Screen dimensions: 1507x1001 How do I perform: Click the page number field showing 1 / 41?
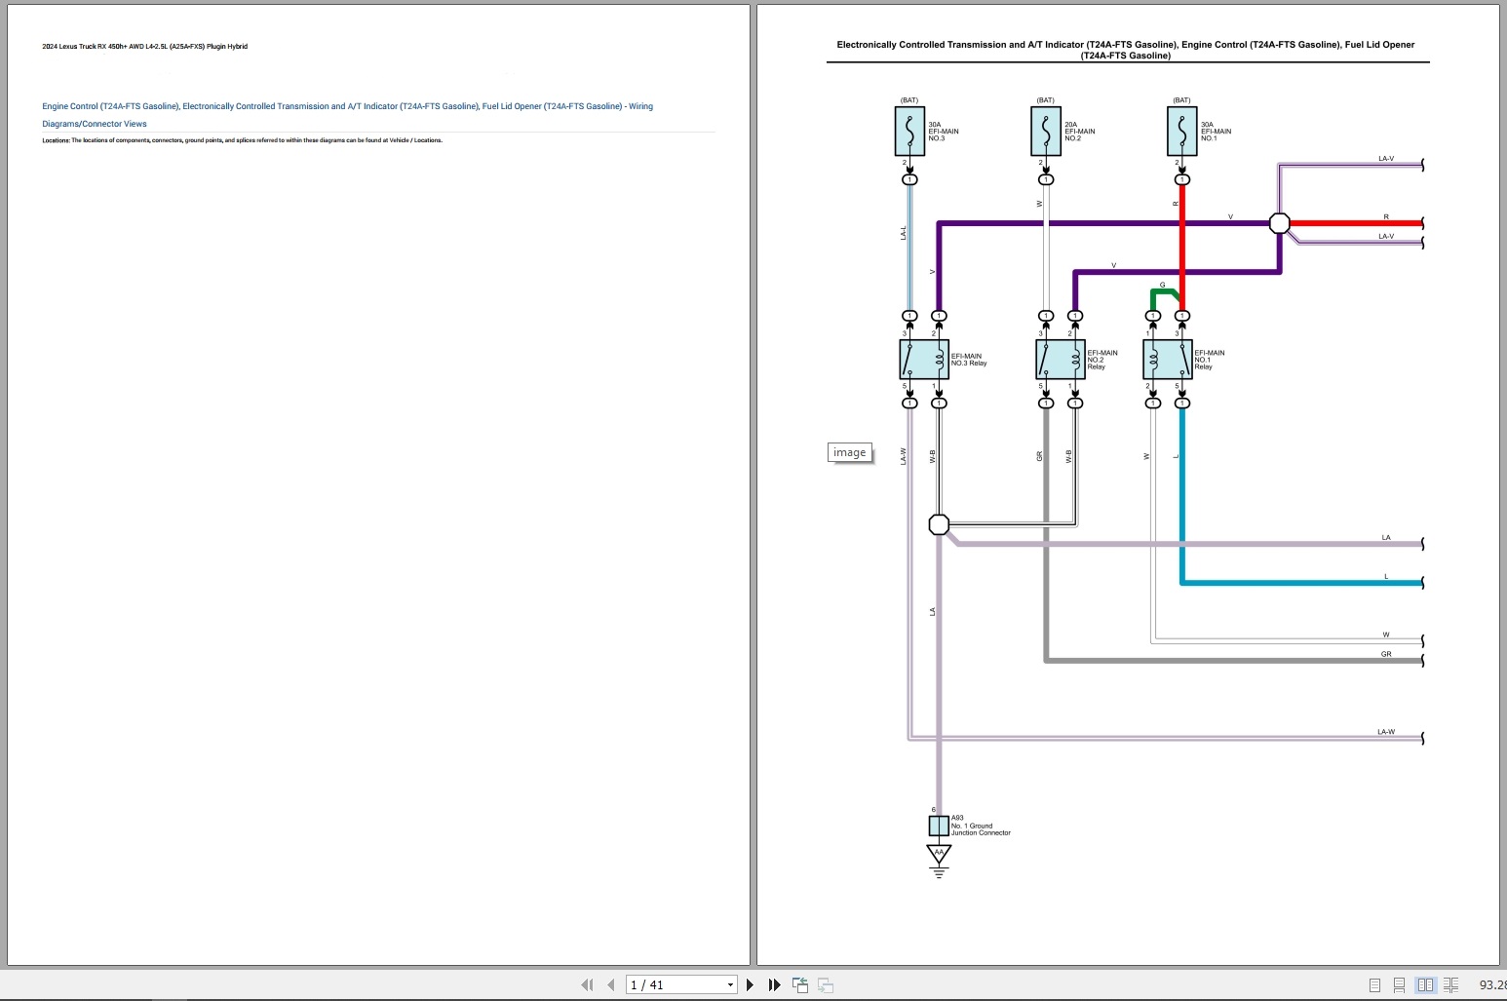673,985
